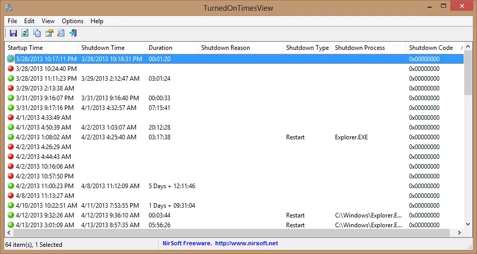Click 'Restart' in the 4/13/2013 3:01:09 AM row
The image size is (477, 254).
[x=295, y=225]
